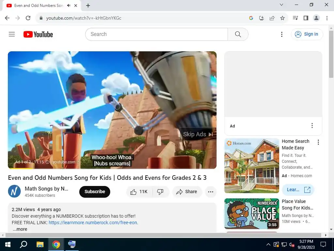Open the numberock free trial link

pos(93,223)
